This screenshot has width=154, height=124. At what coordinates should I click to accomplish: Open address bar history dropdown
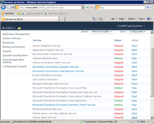pyautogui.click(x=82, y=7)
